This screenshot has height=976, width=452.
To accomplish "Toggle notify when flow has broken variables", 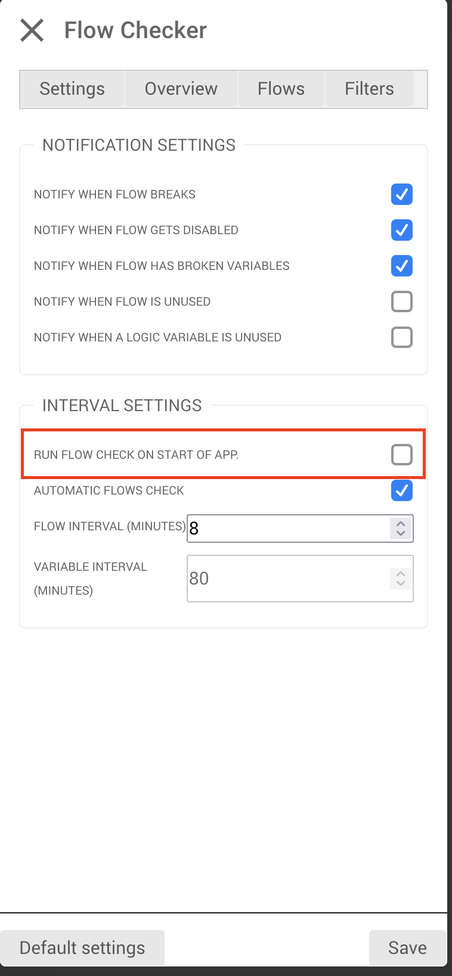I will point(401,266).
